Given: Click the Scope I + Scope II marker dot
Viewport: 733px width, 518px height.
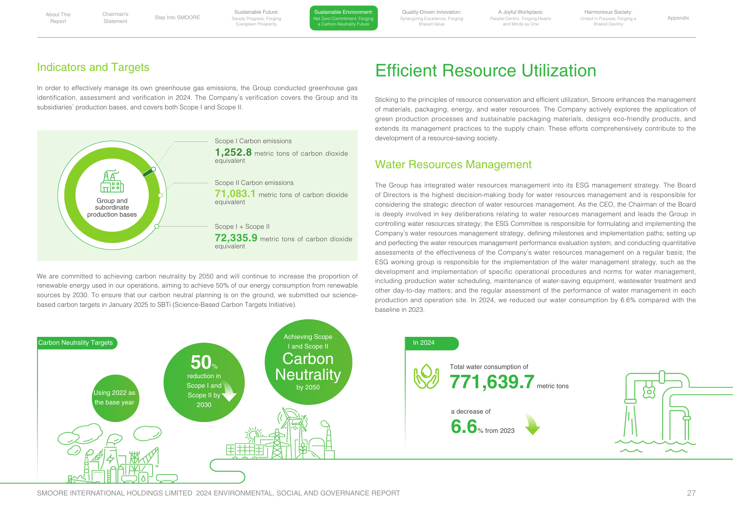Looking at the screenshot, I should [x=157, y=226].
